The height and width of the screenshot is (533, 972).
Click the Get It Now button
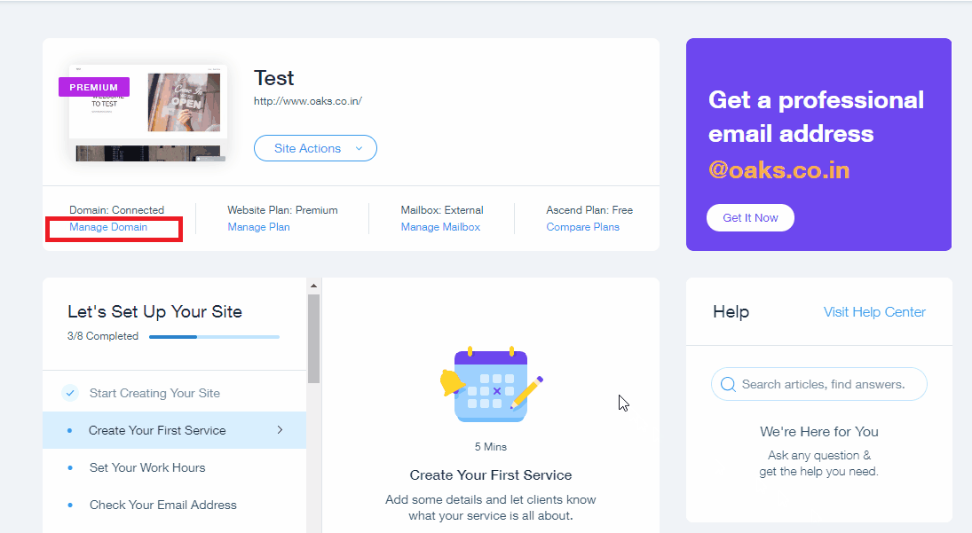tap(750, 218)
